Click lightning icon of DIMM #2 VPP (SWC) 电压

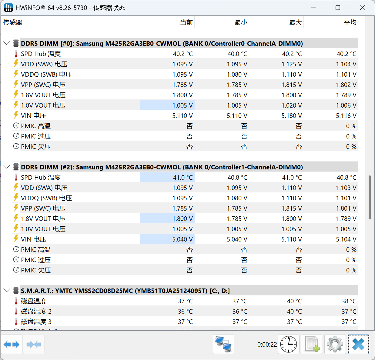coord(16,208)
